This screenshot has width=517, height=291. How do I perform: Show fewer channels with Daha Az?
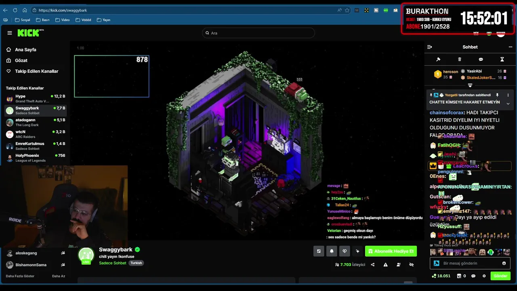(59, 276)
